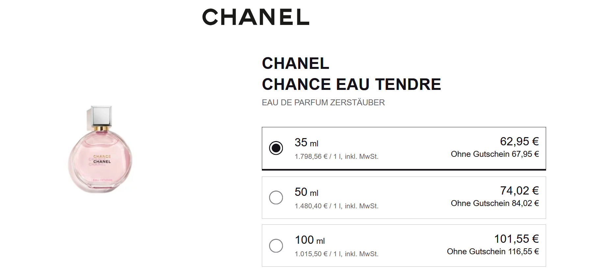Click the 1.015,50 € per litre unit price

pyautogui.click(x=336, y=254)
